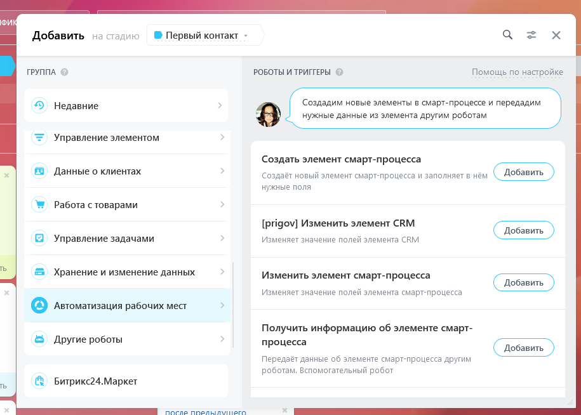581x415 pixels.
Task: Select the Другие роботы group
Action: (88, 339)
